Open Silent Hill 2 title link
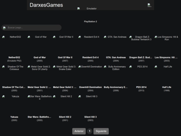 pyautogui.click(x=65, y=117)
